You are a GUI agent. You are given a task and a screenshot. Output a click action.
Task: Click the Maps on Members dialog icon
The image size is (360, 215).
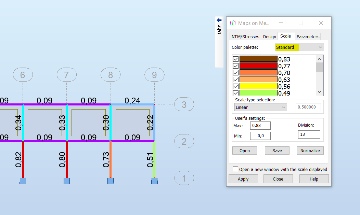[x=233, y=23]
